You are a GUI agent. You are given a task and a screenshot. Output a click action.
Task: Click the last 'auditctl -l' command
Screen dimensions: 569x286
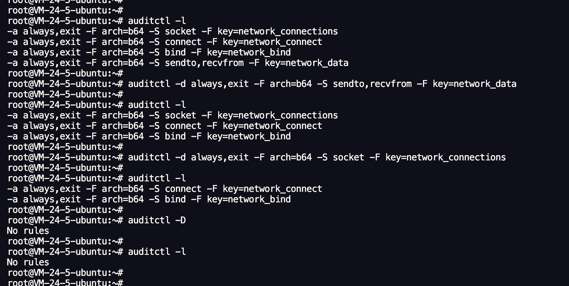157,252
